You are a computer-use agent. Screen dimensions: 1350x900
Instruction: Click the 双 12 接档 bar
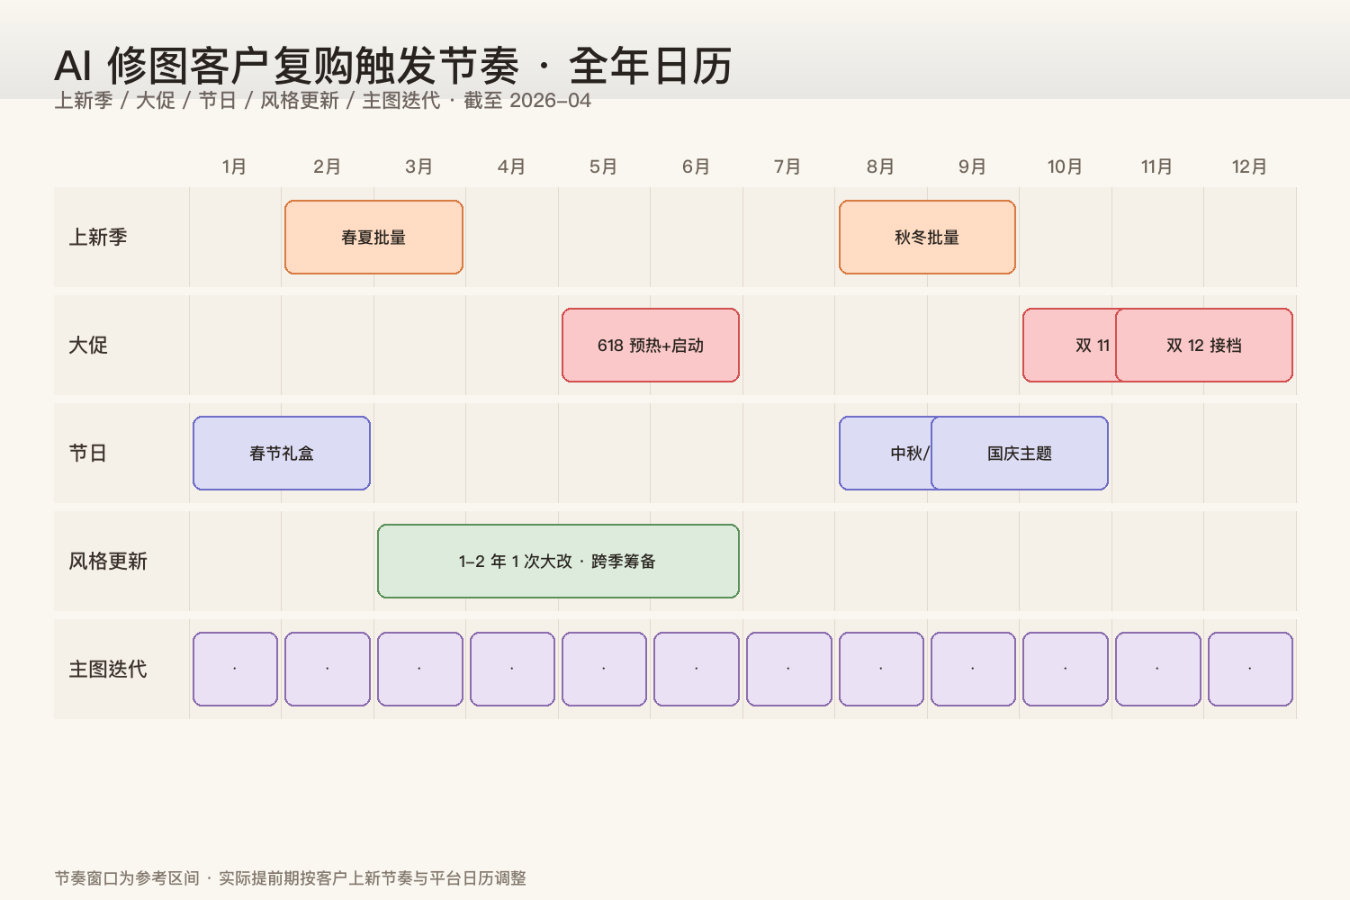[x=1203, y=346]
